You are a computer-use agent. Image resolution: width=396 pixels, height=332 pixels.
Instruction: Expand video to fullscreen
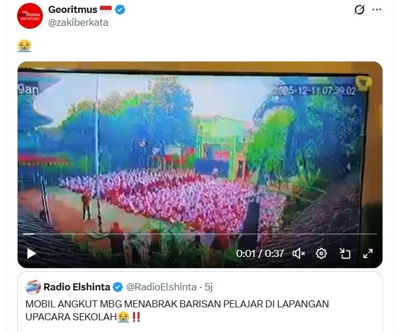[368, 253]
